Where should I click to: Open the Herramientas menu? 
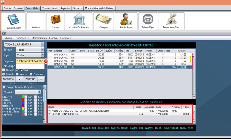[x=39, y=38]
